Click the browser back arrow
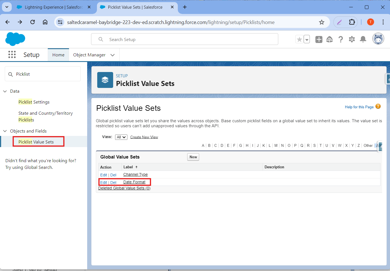 click(x=8, y=22)
